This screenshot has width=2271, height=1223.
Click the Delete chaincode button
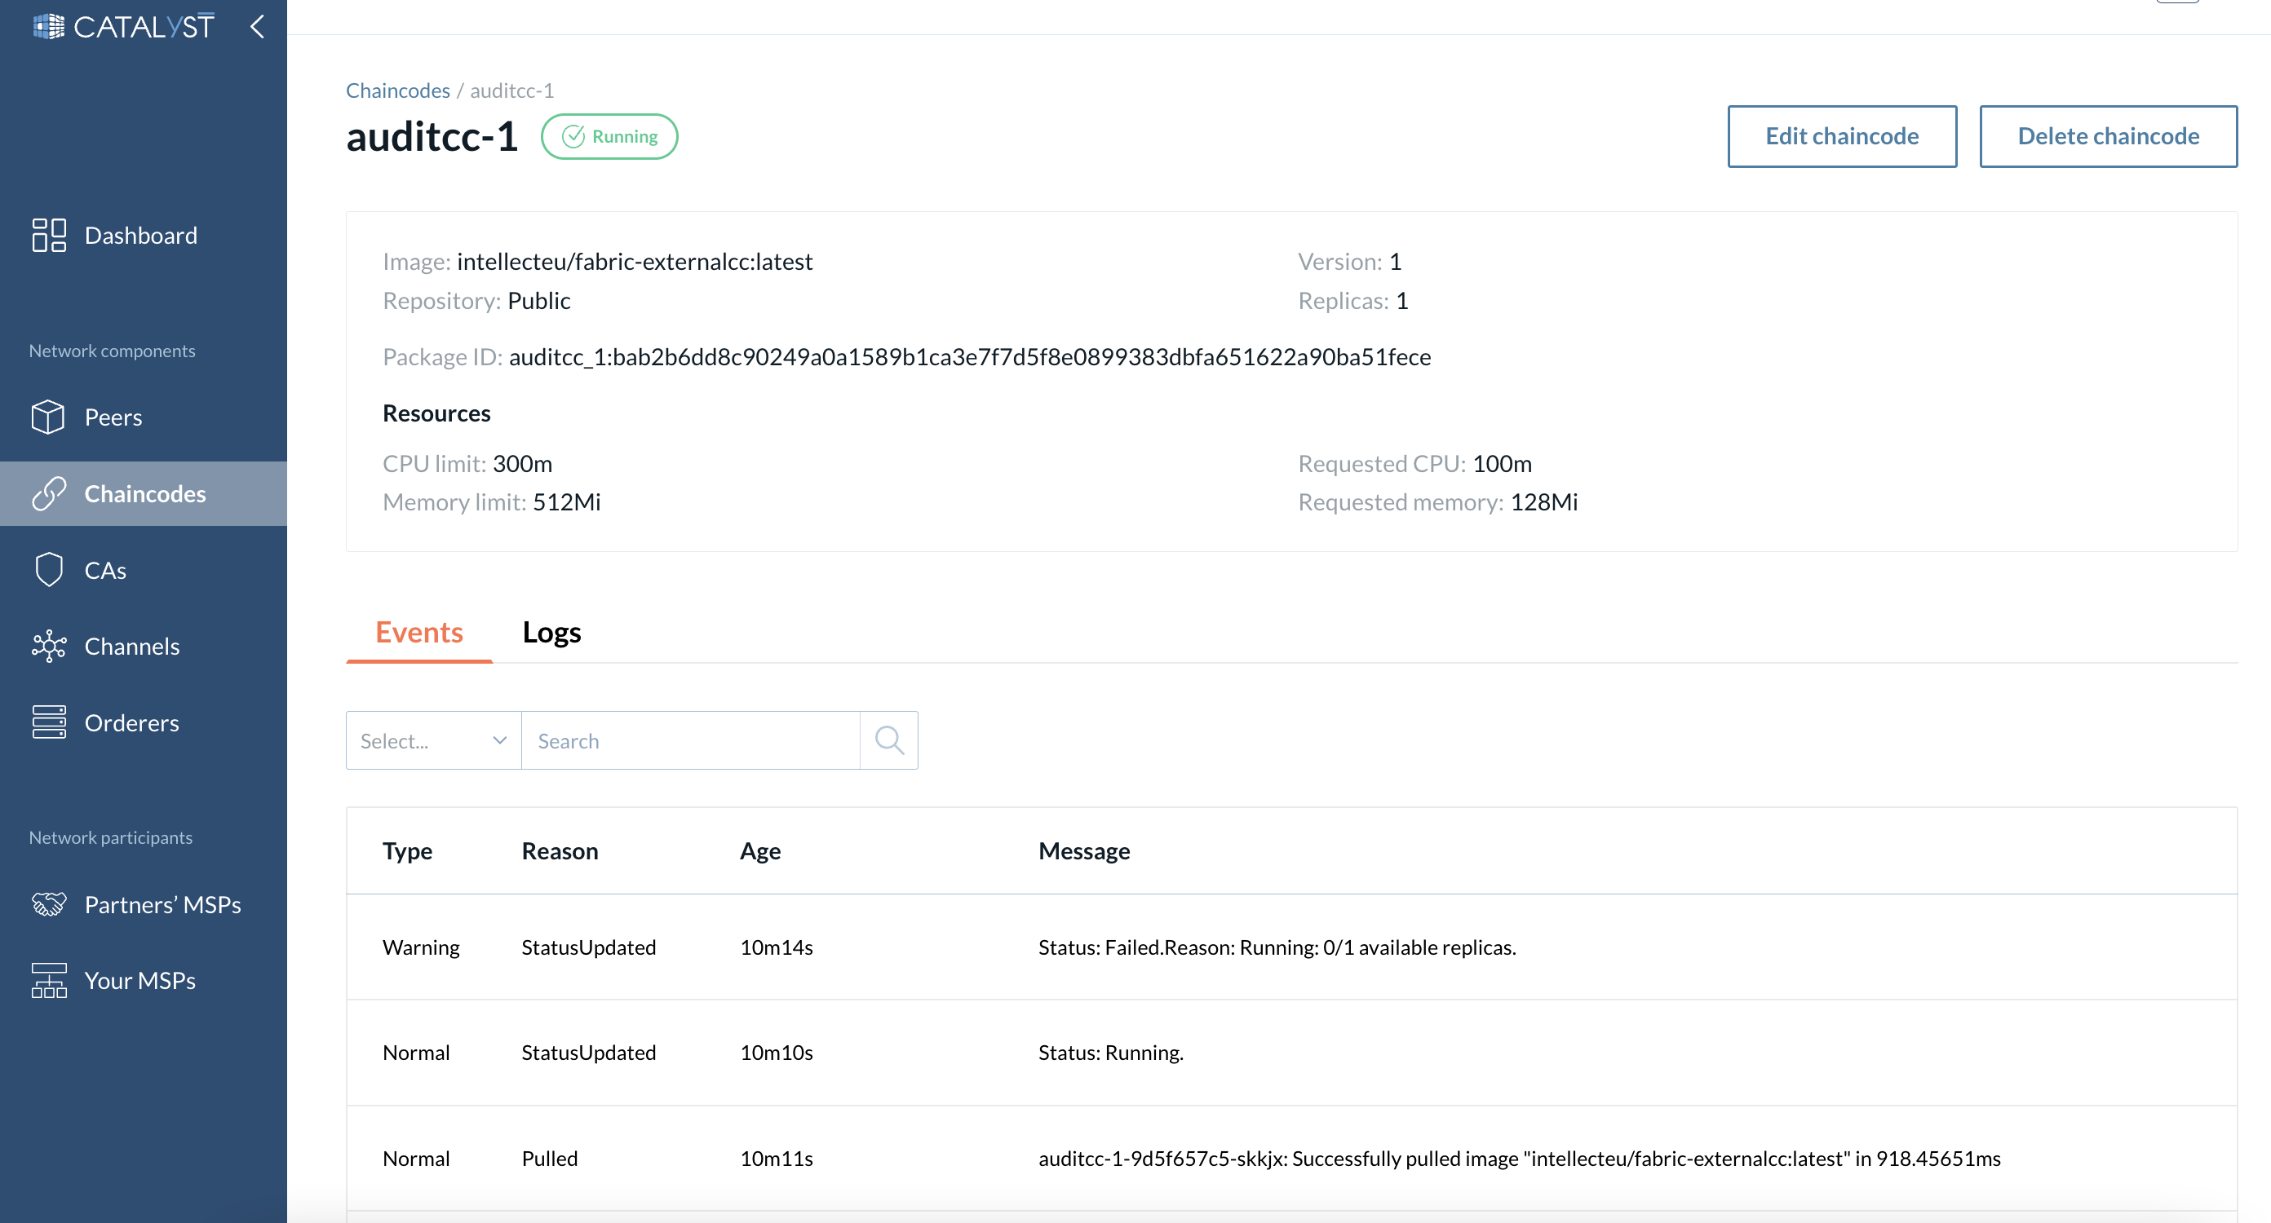pos(2108,137)
